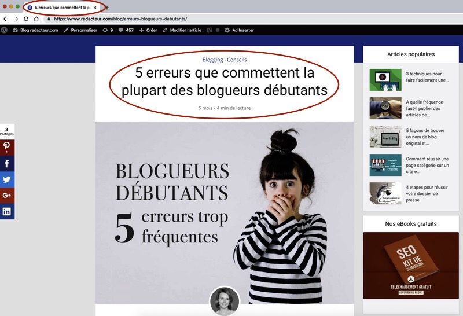Open the Yoast SEO icon in admin bar

click(210, 30)
